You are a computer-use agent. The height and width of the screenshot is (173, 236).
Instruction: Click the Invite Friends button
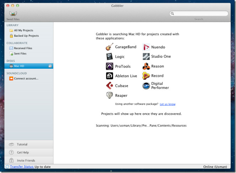pyautogui.click(x=26, y=161)
